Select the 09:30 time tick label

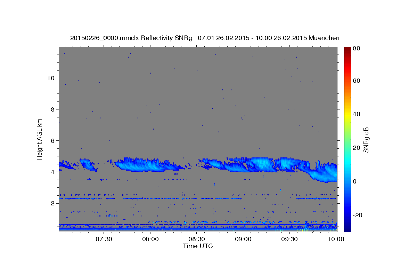click(x=289, y=239)
